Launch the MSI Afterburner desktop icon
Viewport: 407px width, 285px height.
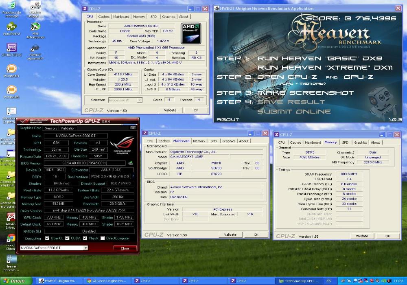pyautogui.click(x=35, y=31)
